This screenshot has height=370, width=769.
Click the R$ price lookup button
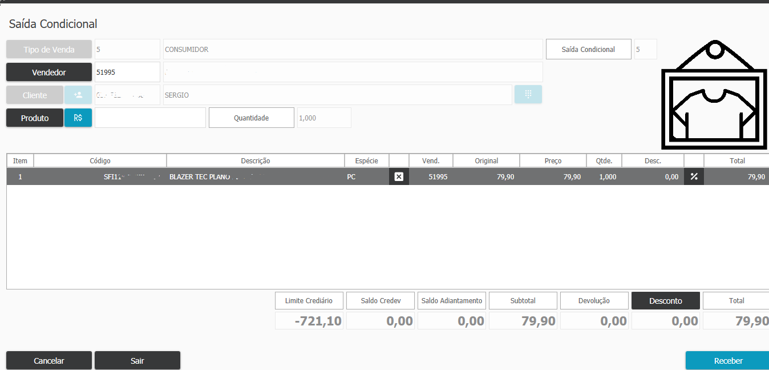click(78, 118)
